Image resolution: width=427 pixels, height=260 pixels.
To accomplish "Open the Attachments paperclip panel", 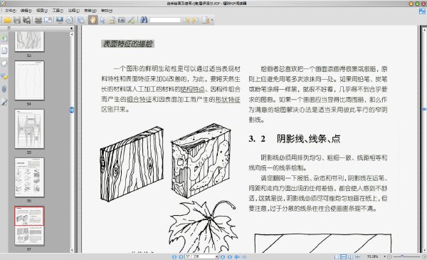I will coord(4,89).
